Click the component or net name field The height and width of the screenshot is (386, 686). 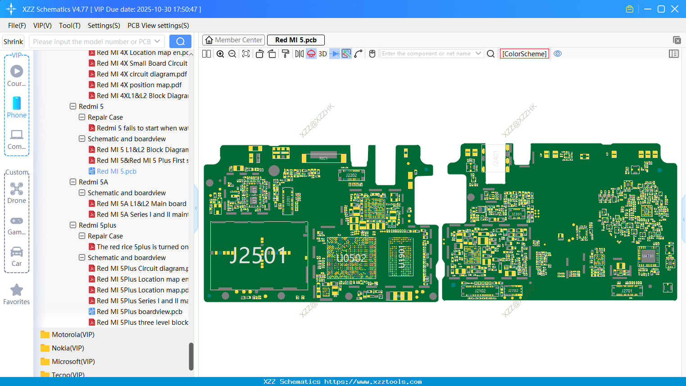pos(426,54)
